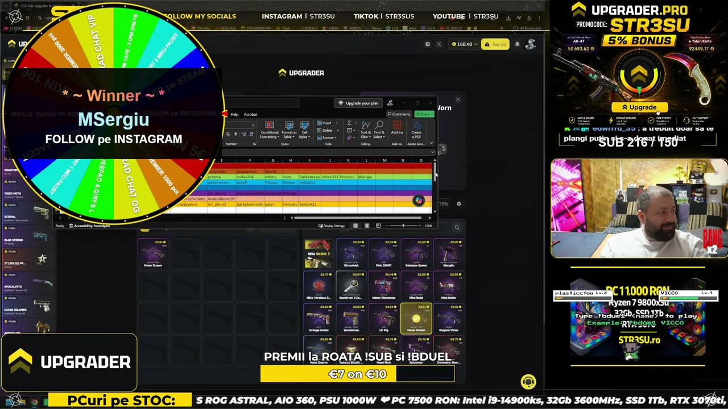728x409 pixels.
Task: Open Cell Styles gallery in Excel
Action: 304,130
